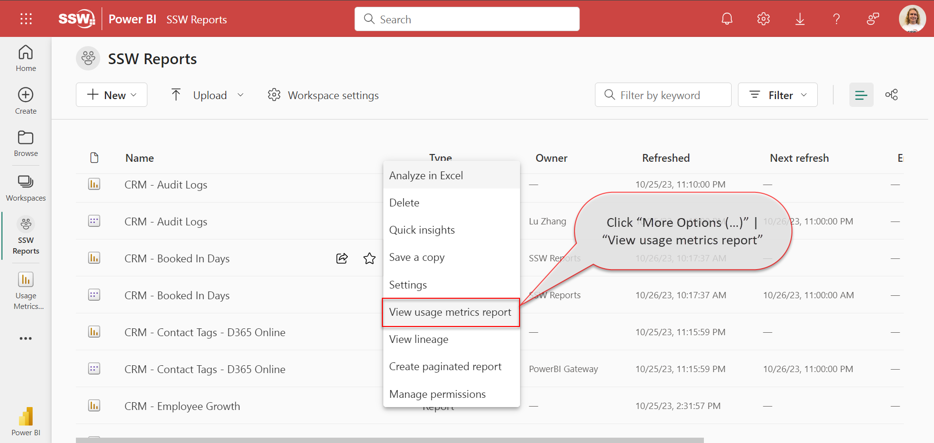
Task: Click the horizontal scrollbar at bottom
Action: (x=389, y=440)
